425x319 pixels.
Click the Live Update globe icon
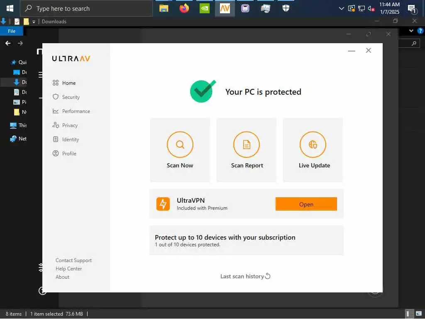[x=313, y=145]
